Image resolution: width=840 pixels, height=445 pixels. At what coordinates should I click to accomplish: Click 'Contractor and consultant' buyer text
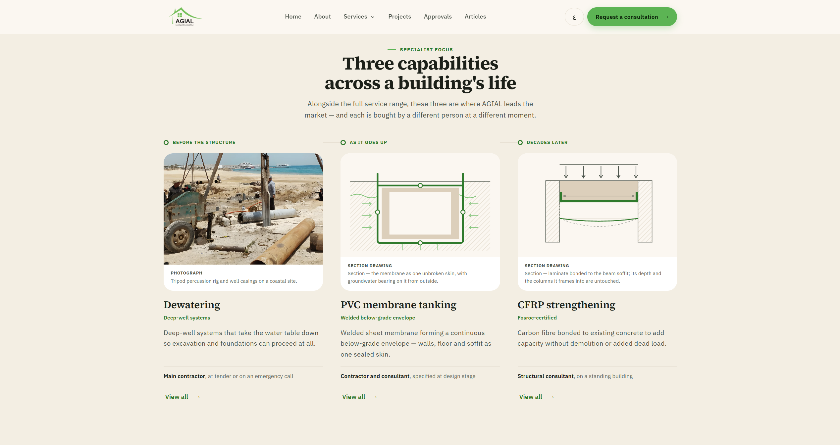tap(375, 376)
